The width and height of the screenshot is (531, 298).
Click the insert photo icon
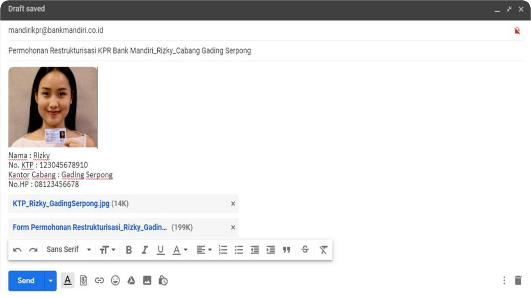tap(147, 281)
